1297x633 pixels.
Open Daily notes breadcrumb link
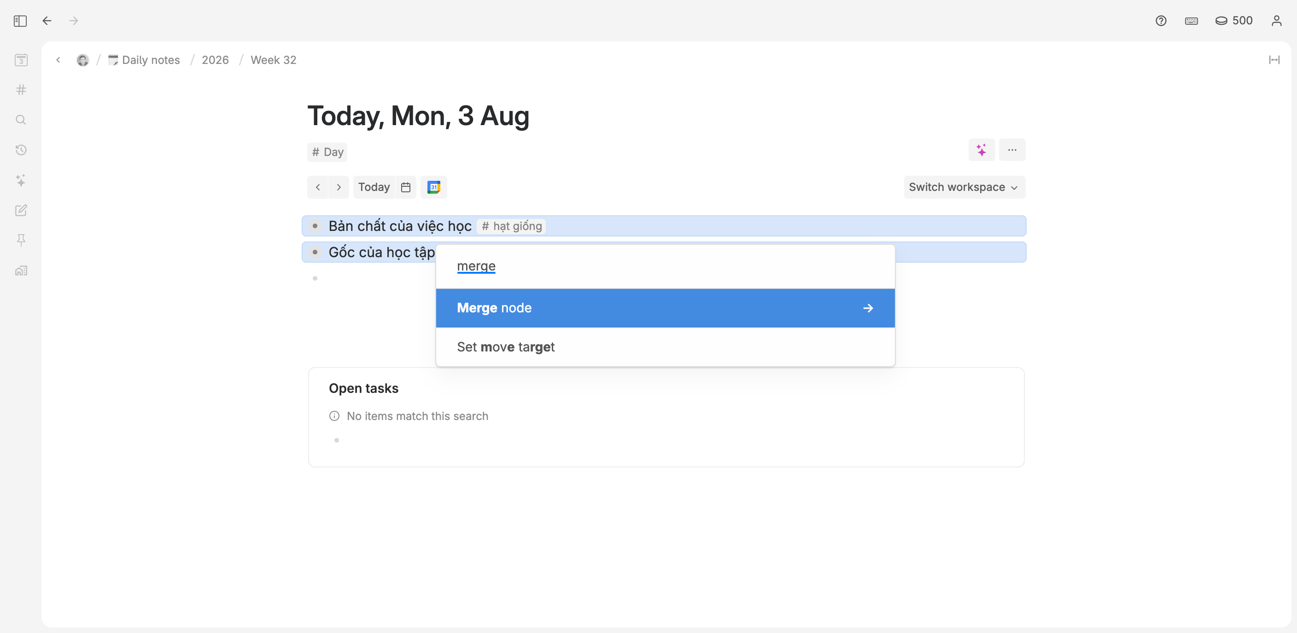click(144, 60)
